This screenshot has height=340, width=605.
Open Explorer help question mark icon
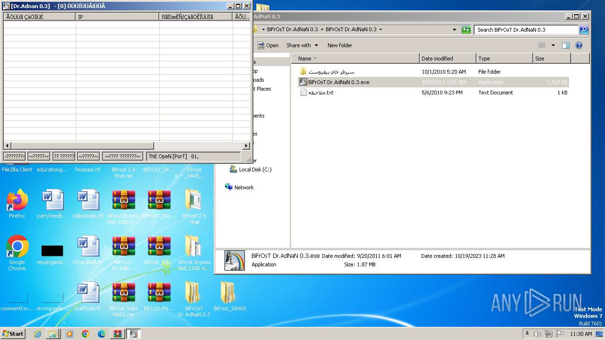point(579,45)
